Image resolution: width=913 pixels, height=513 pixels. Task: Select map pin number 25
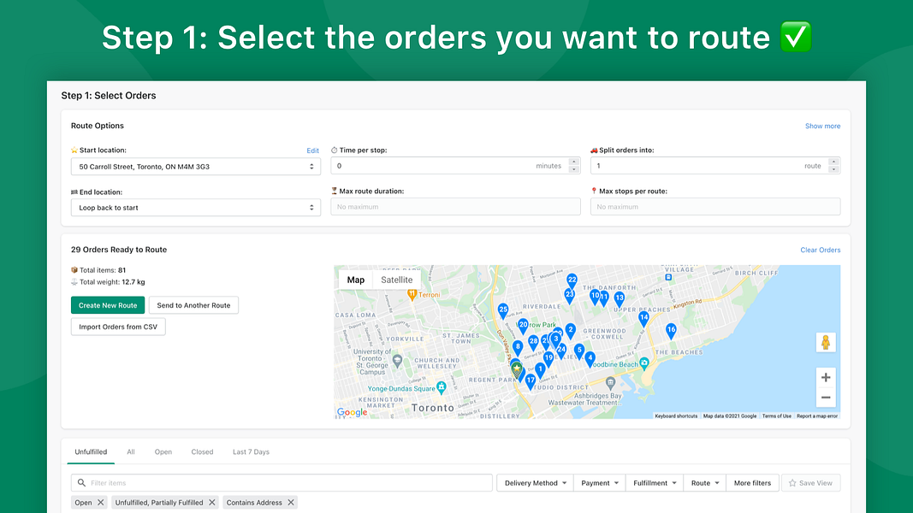(x=503, y=310)
